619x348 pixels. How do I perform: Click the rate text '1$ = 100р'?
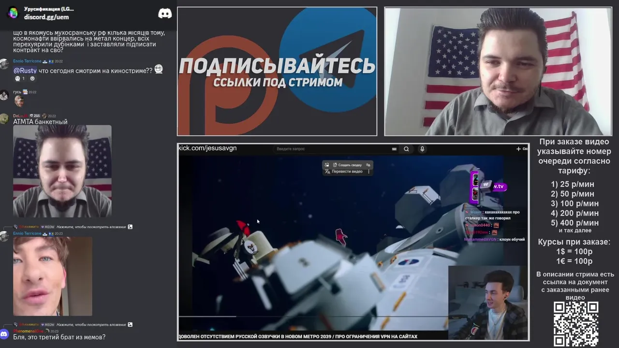[x=575, y=252]
